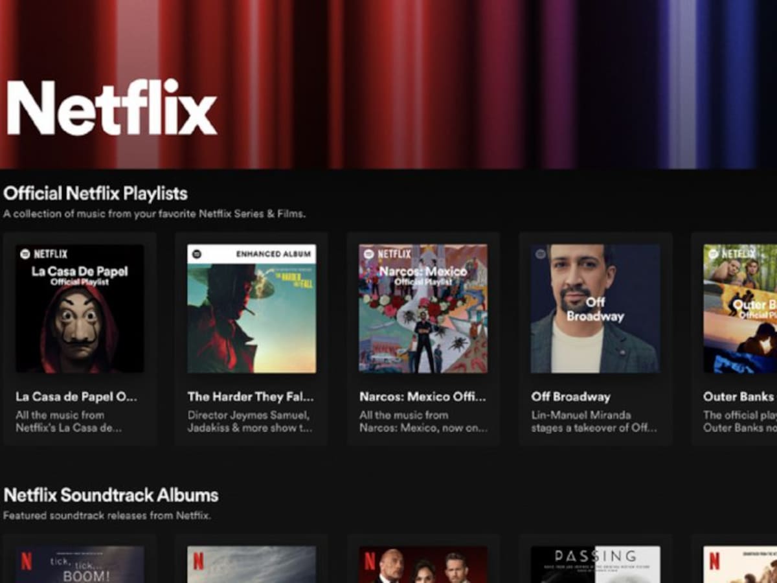
Task: Click the Netflix logo icon on Narcos: Mexico cover
Action: tap(370, 254)
